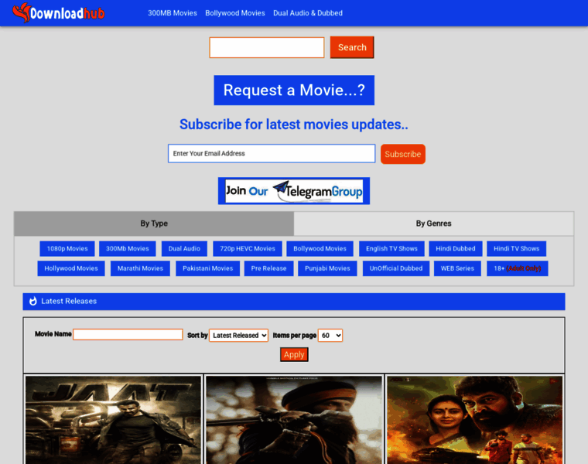Screen dimensions: 588x464
Task: Open the Items per page dropdown
Action: (x=330, y=335)
